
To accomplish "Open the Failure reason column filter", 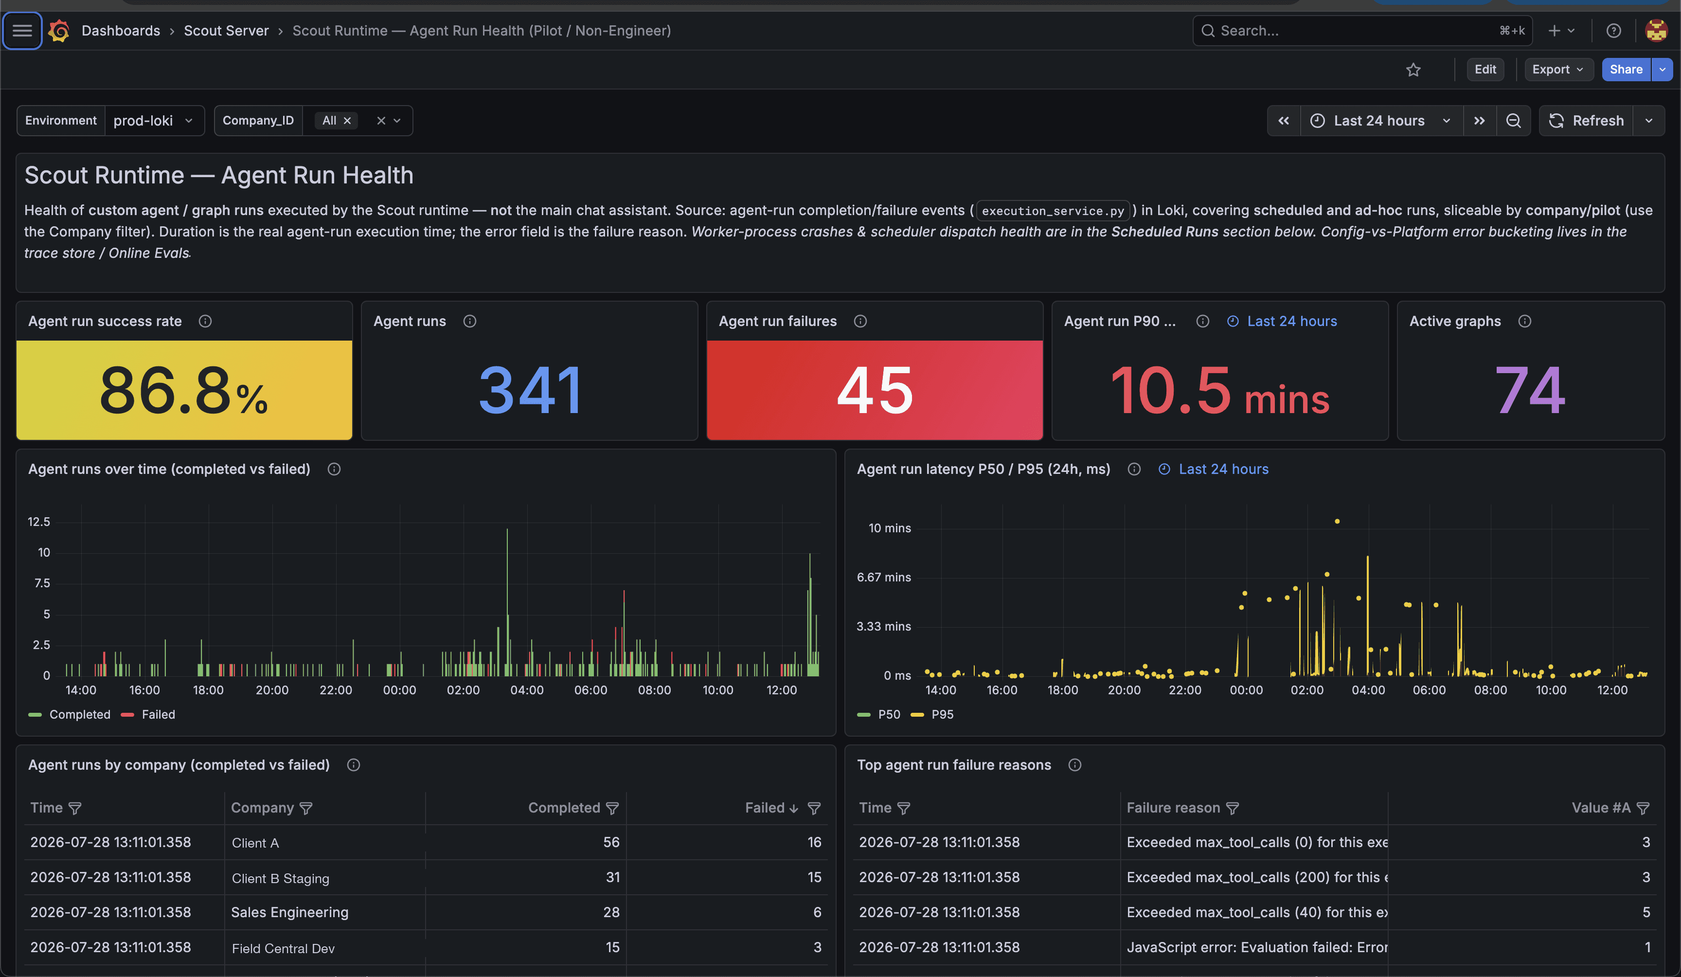I will pos(1232,808).
